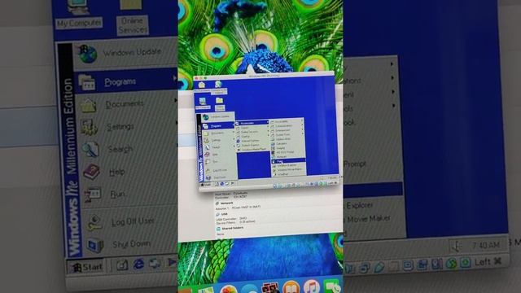Expand Accessibility folder in center Accessories submenu
This screenshot has height=293, width=521.
[x=287, y=121]
